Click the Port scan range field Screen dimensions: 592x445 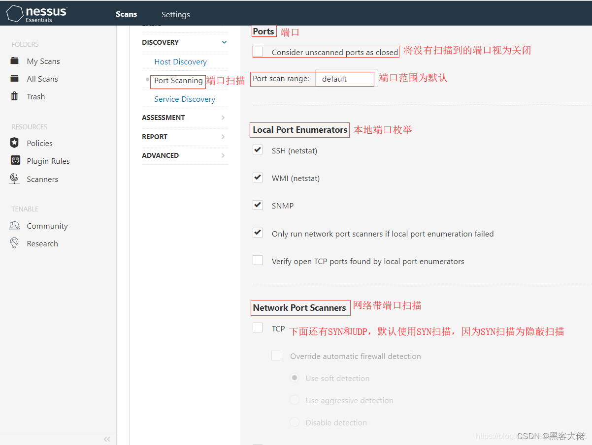click(x=347, y=79)
